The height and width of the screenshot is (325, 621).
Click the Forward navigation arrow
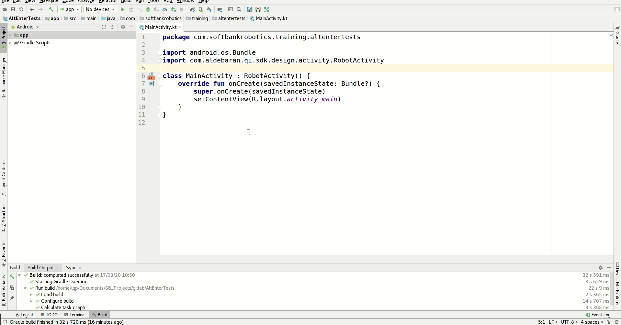point(40,9)
